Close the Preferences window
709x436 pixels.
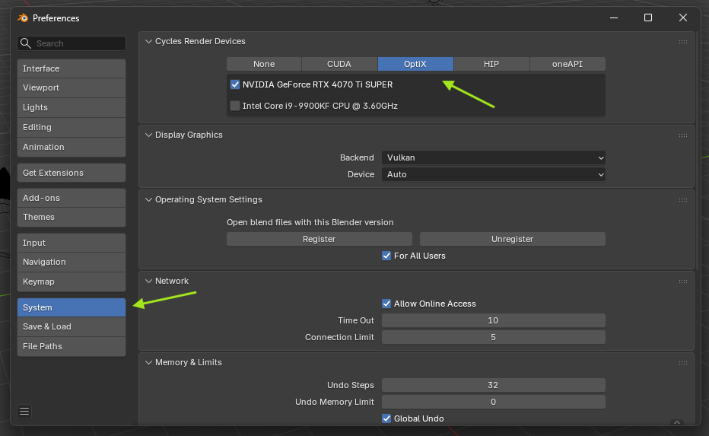click(x=683, y=18)
